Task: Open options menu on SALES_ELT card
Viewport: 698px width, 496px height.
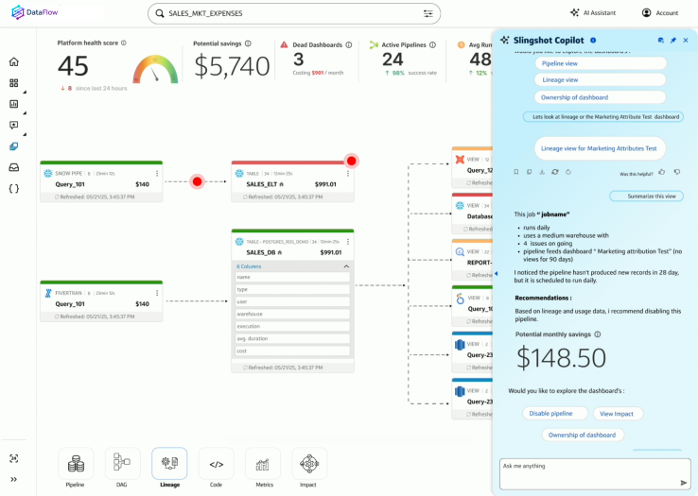Action: 348,173
